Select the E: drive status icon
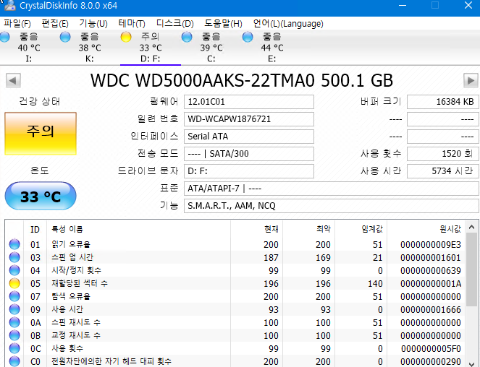The width and height of the screenshot is (480, 367). pyautogui.click(x=248, y=37)
